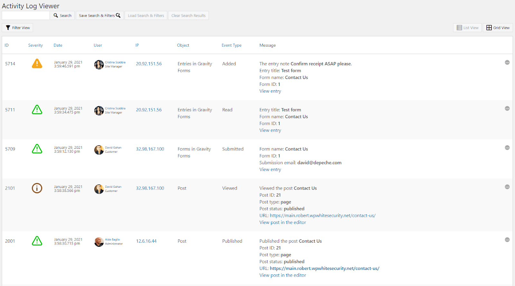Viewport: 515px width, 286px height.
Task: Sort by the Severity column header
Action: pyautogui.click(x=35, y=45)
